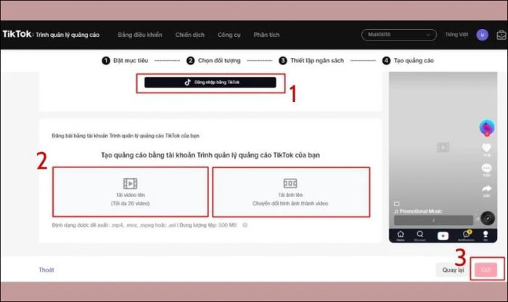The image size is (508, 302).
Task: Open the Chiến dịch tab
Action: (x=190, y=35)
